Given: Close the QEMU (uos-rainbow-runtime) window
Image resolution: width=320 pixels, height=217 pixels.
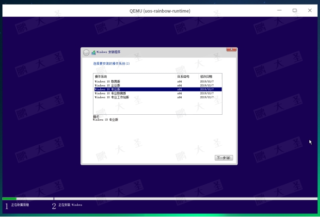Looking at the screenshot, I should 310,10.
